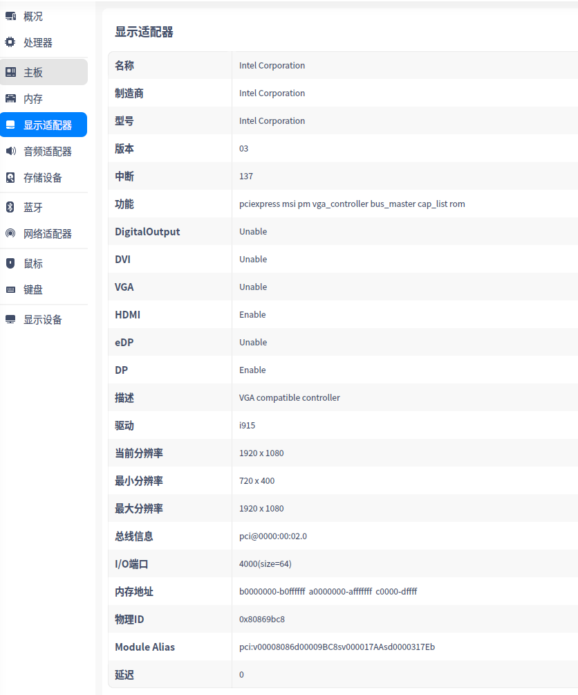
Task: Select 显示适配器 sidebar entry
Action: (x=44, y=125)
